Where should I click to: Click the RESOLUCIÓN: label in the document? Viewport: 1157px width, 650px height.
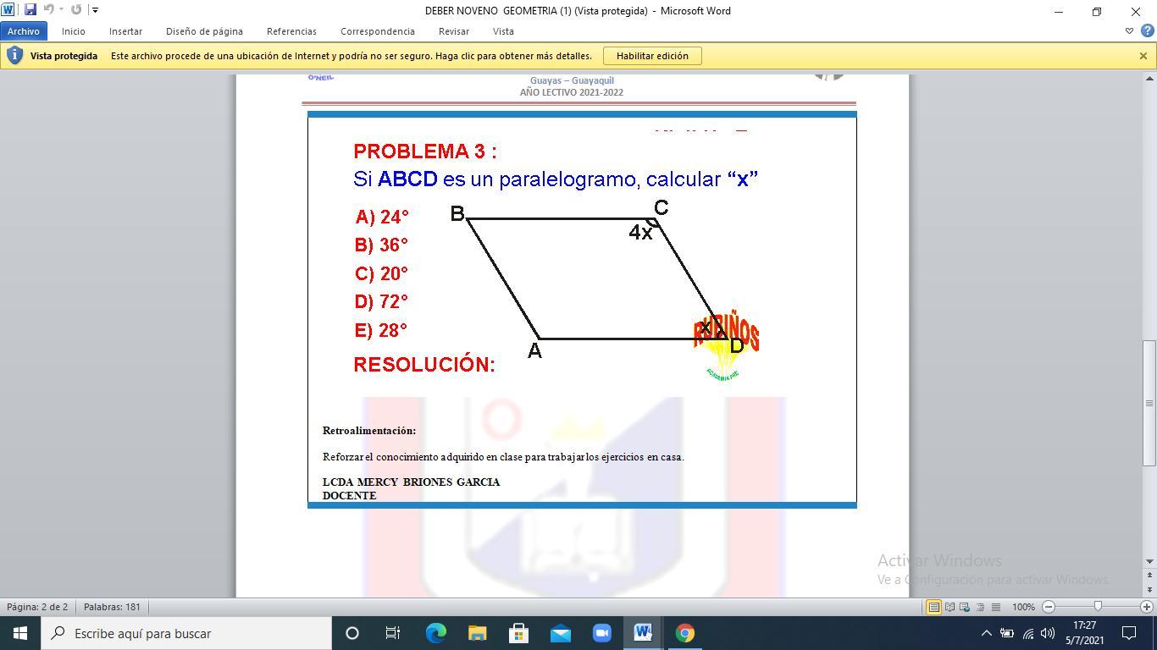(x=424, y=365)
